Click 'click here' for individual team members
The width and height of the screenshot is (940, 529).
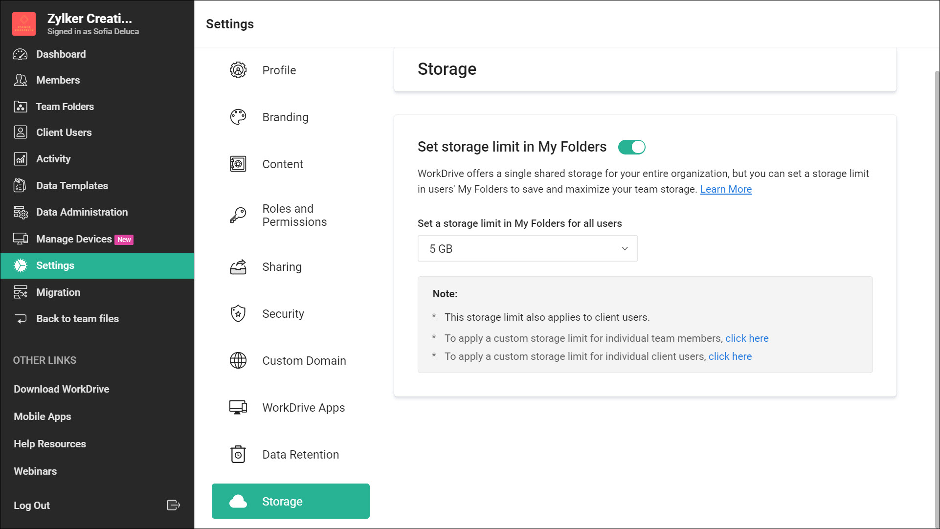(747, 338)
